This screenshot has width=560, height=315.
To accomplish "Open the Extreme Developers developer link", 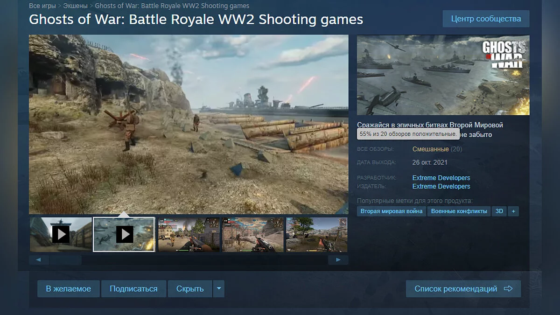I will click(441, 178).
